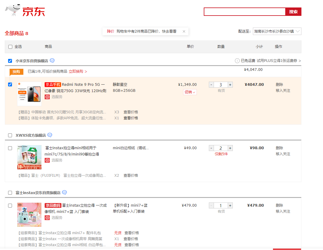
Task: Increase 富士相纸 quantity
Action: tap(230, 148)
